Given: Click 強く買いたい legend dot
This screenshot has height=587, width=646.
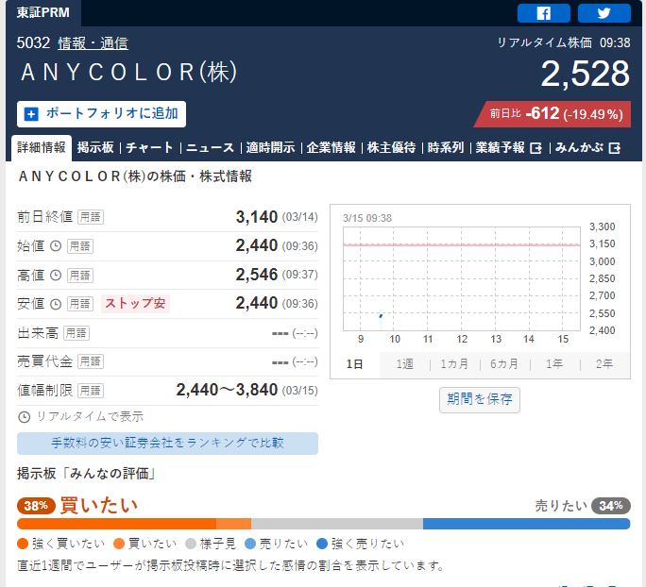Looking at the screenshot, I should tap(23, 544).
